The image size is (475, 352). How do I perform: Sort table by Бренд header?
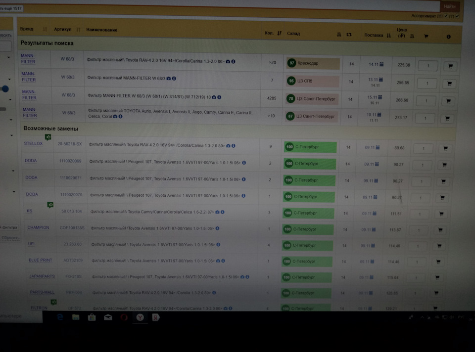click(x=27, y=29)
